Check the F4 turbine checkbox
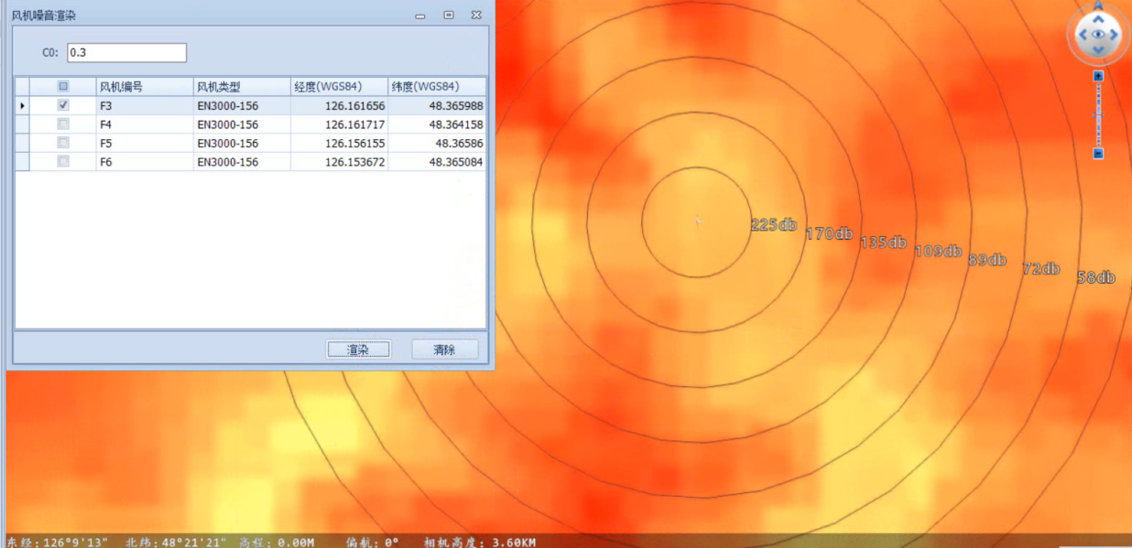The height and width of the screenshot is (548, 1132). coord(63,124)
